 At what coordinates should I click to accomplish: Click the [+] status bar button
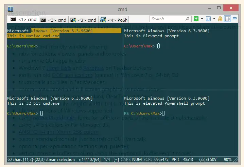pyautogui.click(x=116, y=160)
